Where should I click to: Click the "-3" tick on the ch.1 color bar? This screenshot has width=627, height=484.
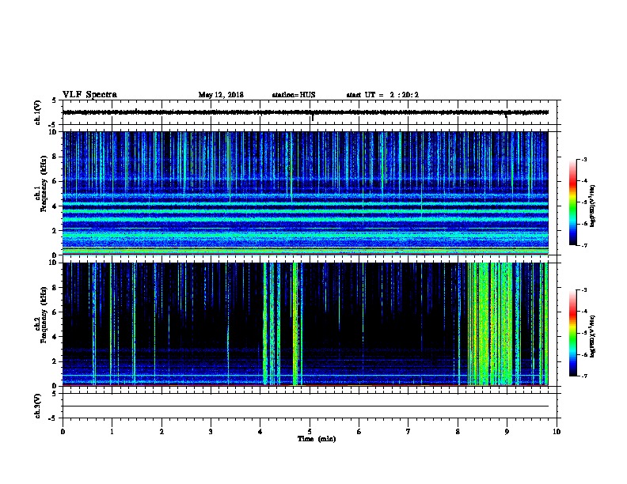pos(583,160)
